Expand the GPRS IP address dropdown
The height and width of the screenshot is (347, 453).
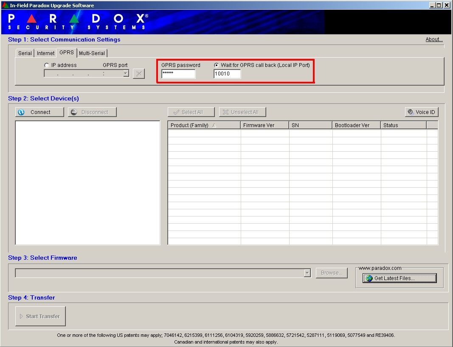125,74
